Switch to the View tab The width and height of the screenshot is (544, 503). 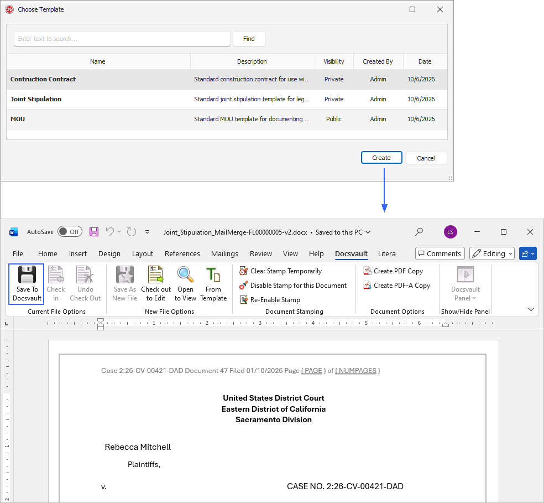tap(290, 253)
